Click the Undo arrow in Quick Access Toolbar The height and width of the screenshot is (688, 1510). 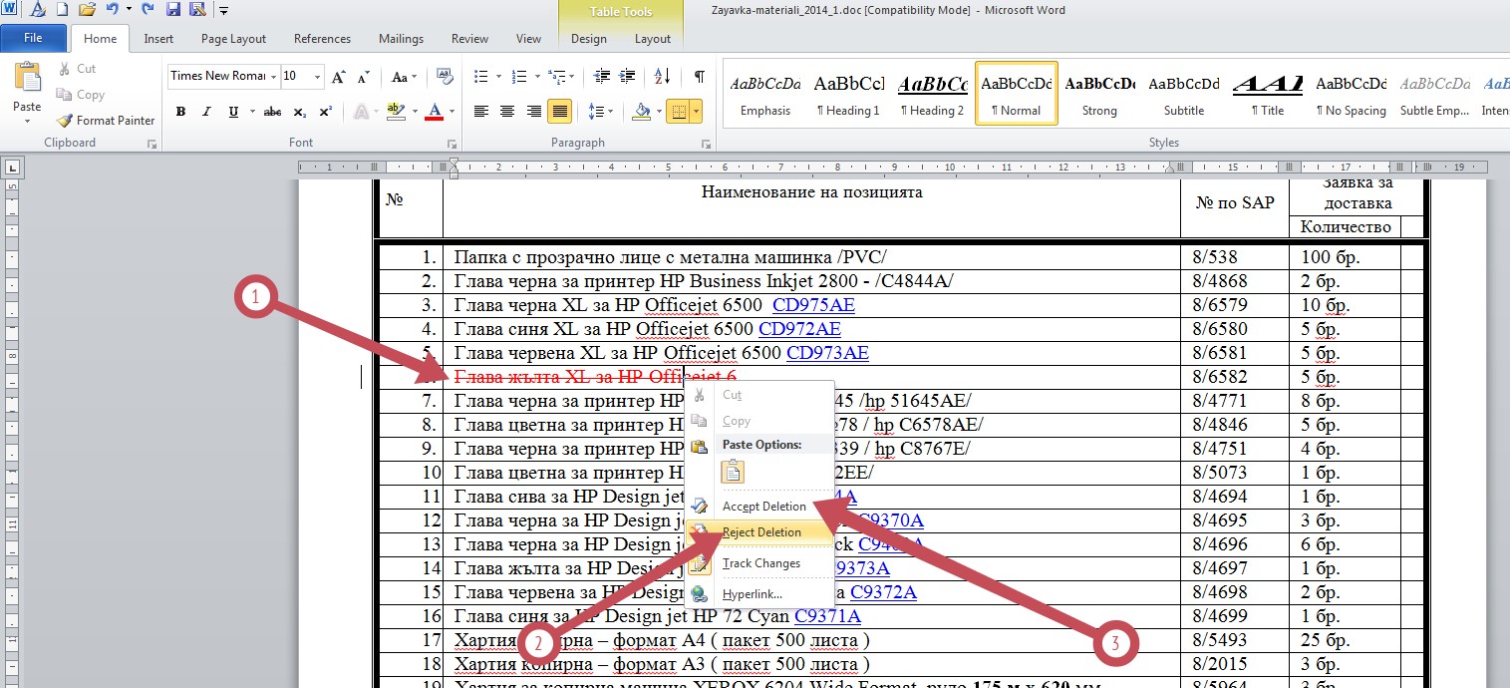tap(111, 10)
